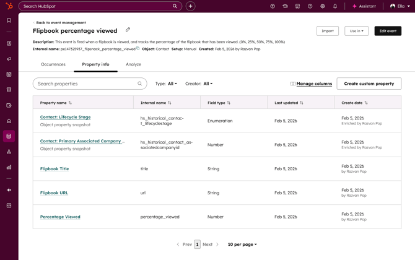
Task: Click the search magnifier in HubSpot search
Action: [x=175, y=6]
